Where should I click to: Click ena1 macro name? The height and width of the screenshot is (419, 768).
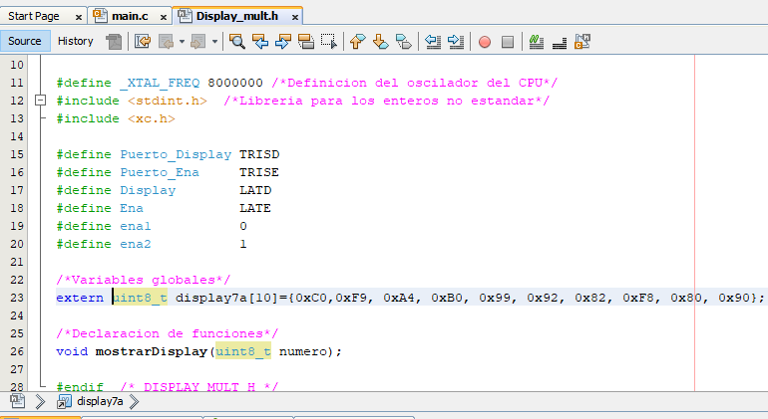pyautogui.click(x=136, y=226)
